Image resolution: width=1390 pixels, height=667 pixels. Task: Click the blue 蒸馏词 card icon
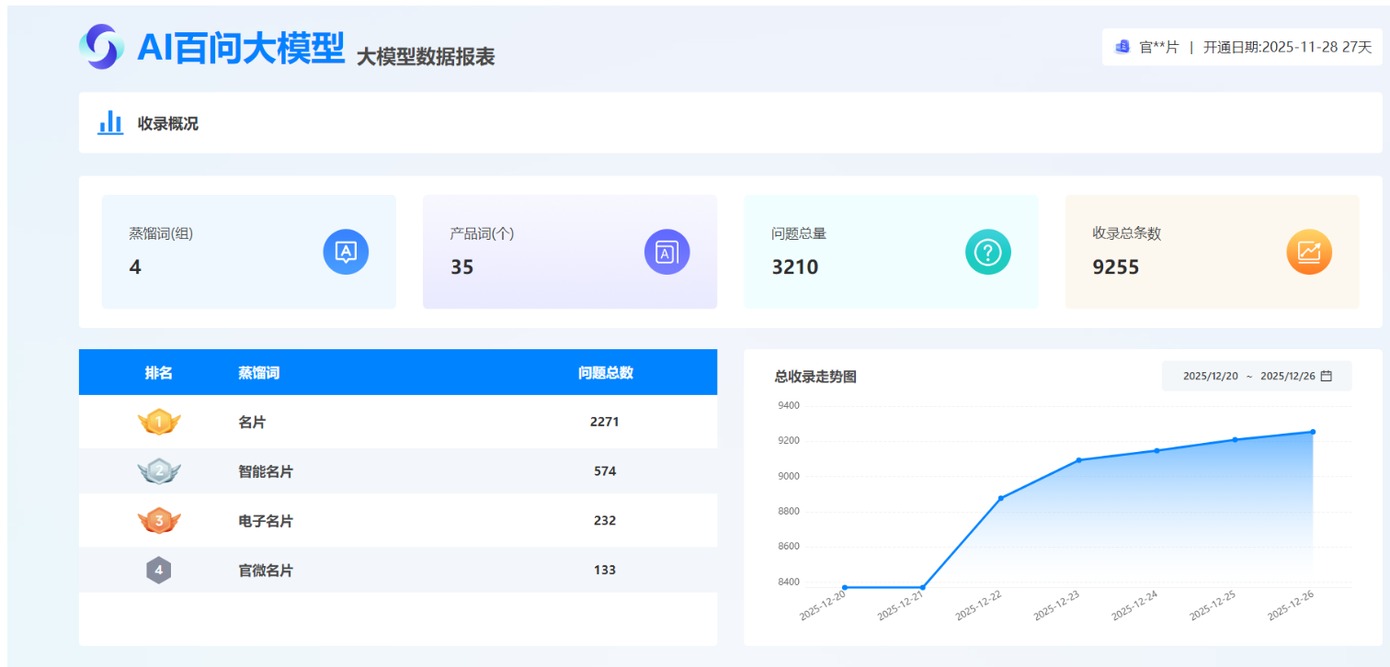[346, 252]
